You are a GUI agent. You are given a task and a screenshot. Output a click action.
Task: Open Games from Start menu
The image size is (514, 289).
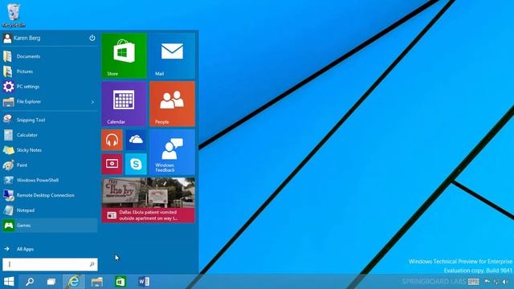[x=50, y=226]
